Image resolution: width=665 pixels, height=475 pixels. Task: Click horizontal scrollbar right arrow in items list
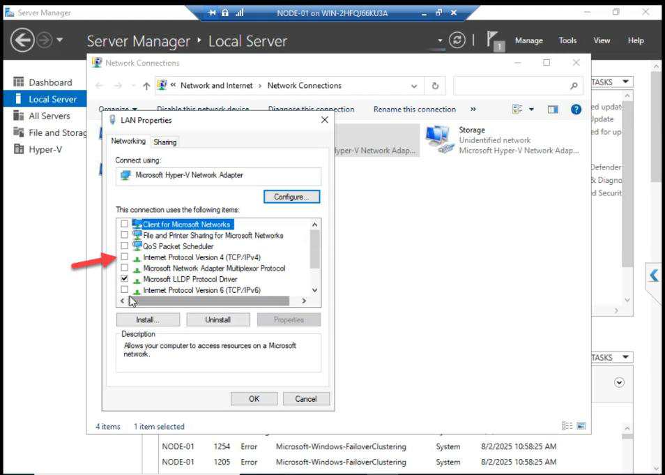[304, 301]
